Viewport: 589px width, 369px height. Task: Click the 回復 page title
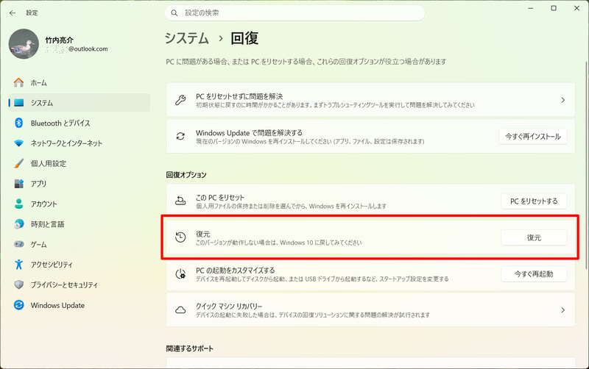click(244, 39)
